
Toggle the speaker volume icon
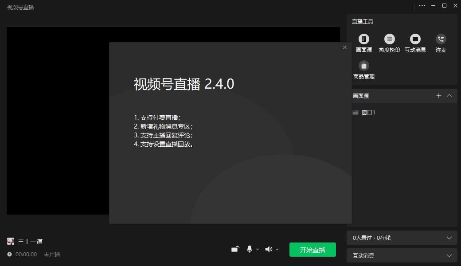(269, 249)
